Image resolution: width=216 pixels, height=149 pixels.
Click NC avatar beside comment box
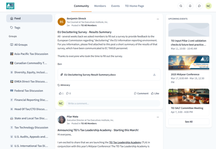pyautogui.click(x=61, y=103)
